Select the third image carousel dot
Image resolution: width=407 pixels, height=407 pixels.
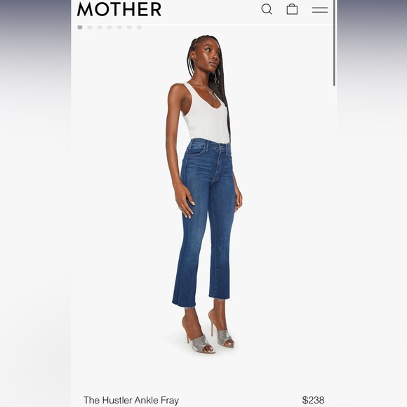tap(100, 27)
